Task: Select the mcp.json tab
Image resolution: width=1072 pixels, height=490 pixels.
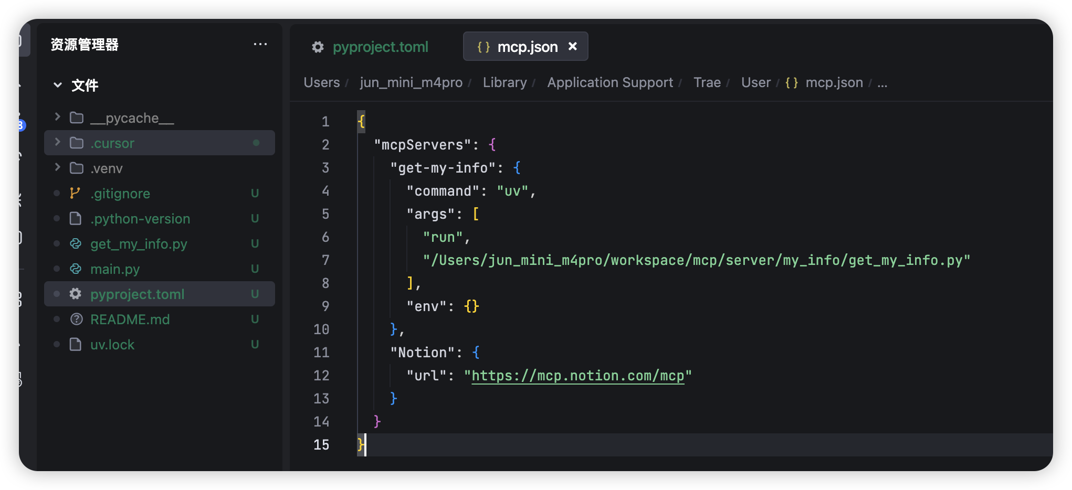Action: pos(527,46)
